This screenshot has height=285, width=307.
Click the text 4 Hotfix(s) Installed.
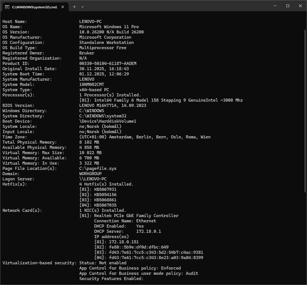106,184
